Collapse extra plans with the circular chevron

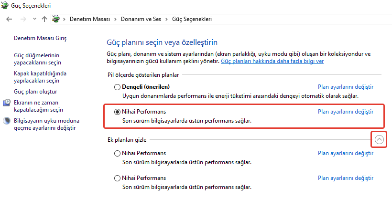tap(379, 139)
